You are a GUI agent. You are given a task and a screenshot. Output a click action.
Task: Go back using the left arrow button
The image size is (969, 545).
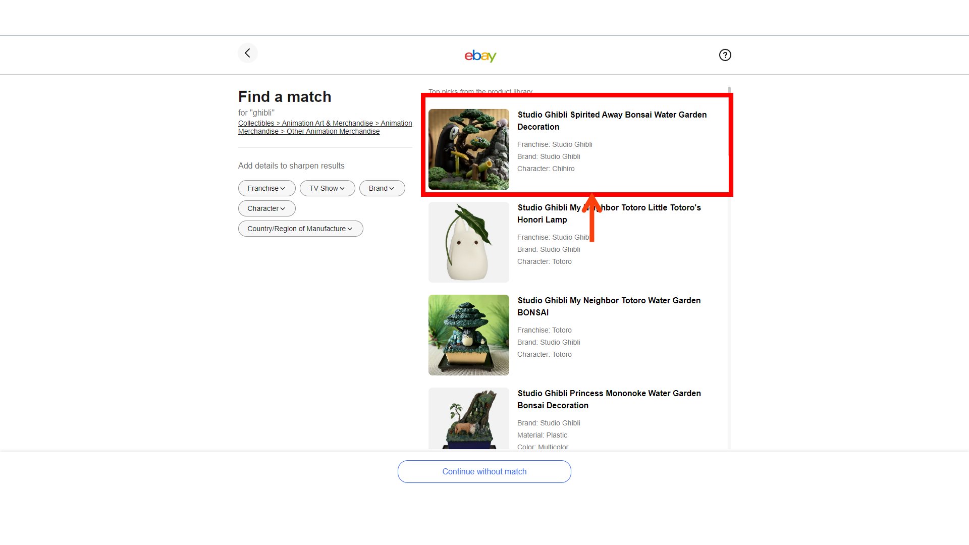tap(247, 53)
